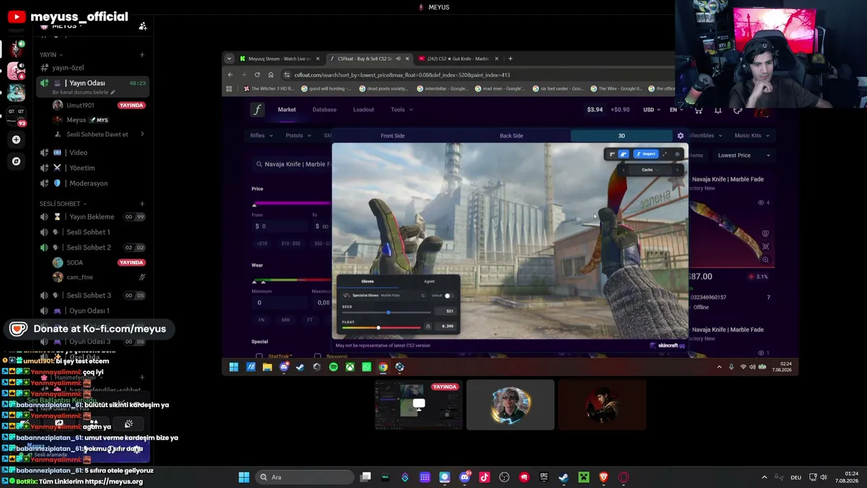Select the $10 - $50 price filter

point(291,243)
